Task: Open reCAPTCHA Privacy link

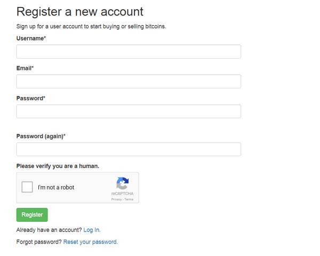Action: 116,199
